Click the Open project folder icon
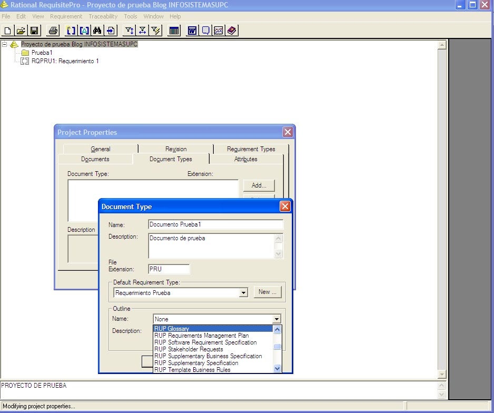 coord(21,31)
